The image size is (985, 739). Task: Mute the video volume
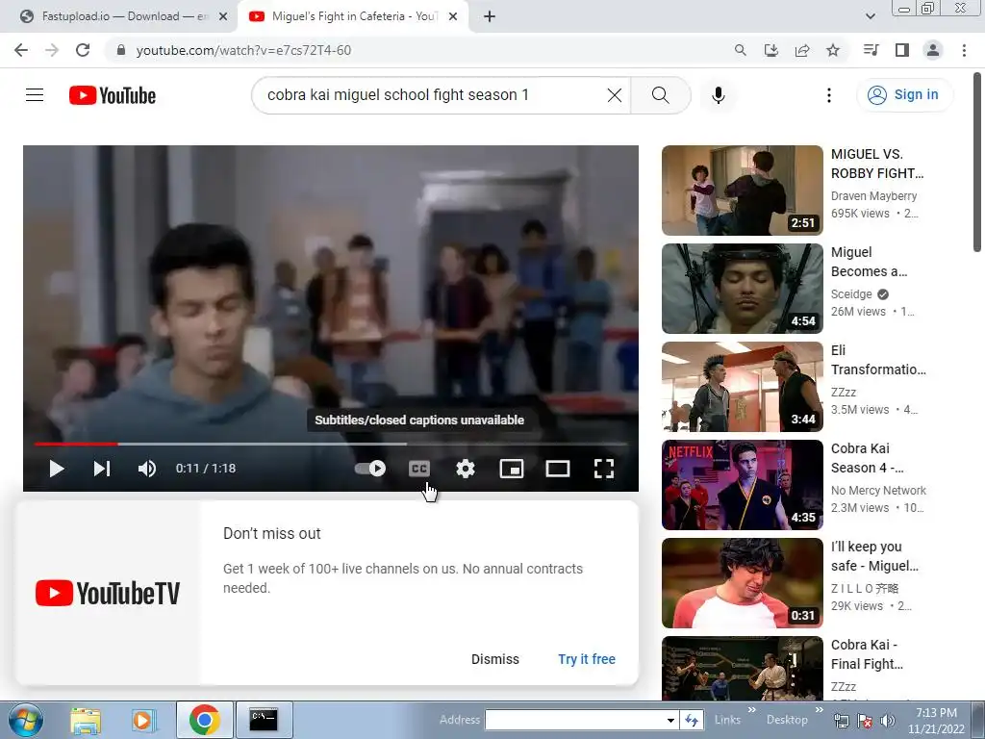(x=147, y=469)
